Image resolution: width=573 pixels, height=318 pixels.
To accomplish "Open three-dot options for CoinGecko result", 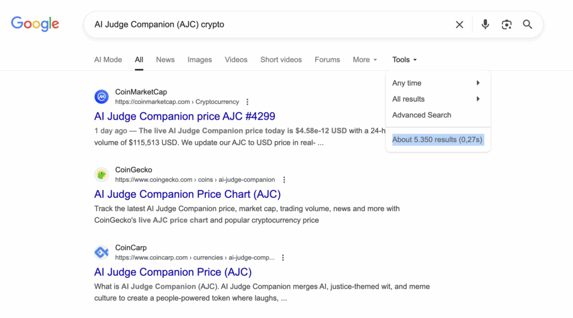I will 284,180.
